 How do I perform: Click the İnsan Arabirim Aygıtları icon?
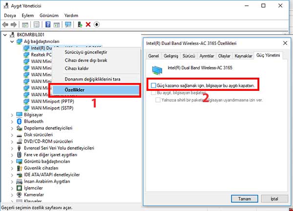coord(19,182)
